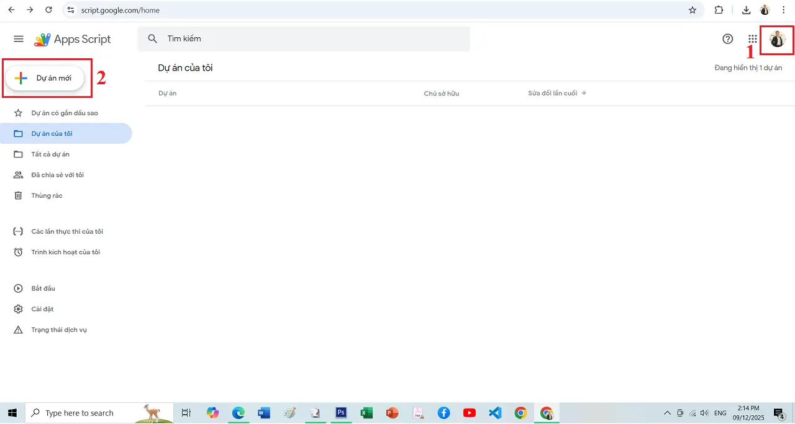Open Đã chia sẻ với tôi
Viewport: 795px width, 424px height.
click(x=57, y=175)
